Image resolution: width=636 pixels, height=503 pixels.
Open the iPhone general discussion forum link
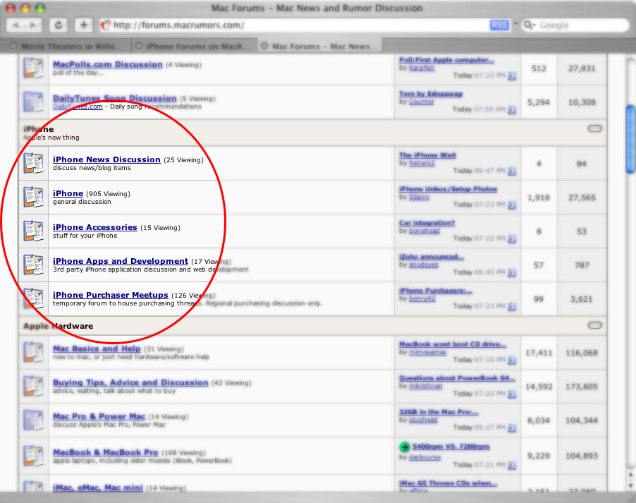coord(68,193)
